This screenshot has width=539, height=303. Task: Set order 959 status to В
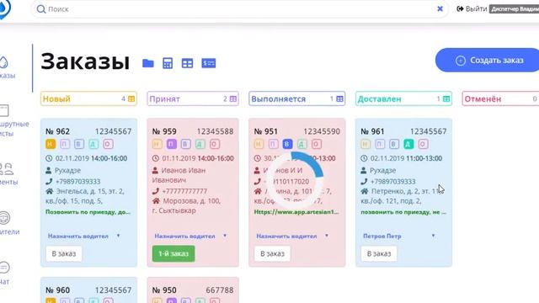pos(185,144)
